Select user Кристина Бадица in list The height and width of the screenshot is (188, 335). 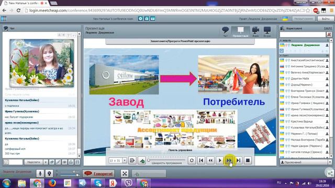305,122
